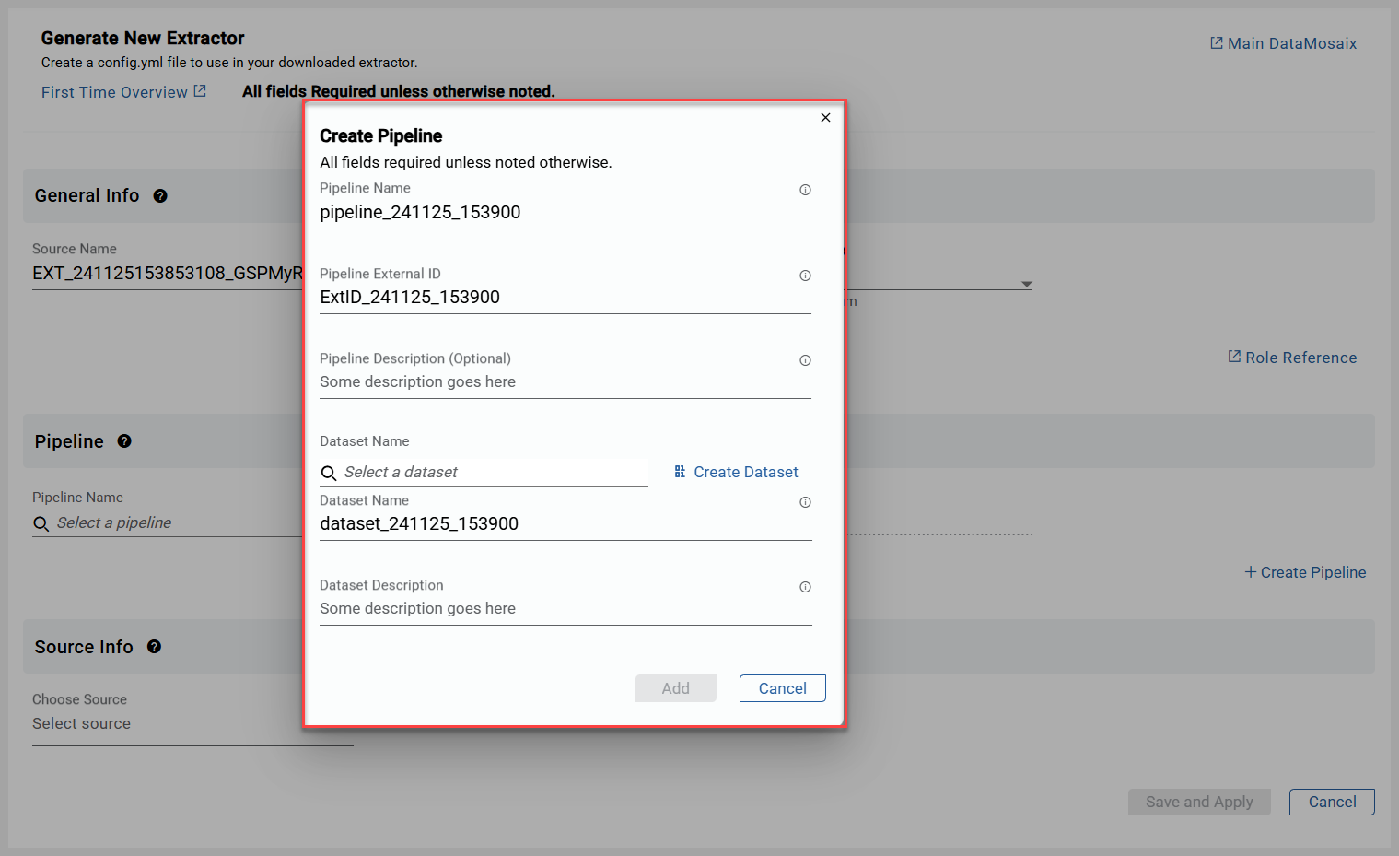This screenshot has height=856, width=1399.
Task: Open the First Time Overview link
Action: click(114, 92)
